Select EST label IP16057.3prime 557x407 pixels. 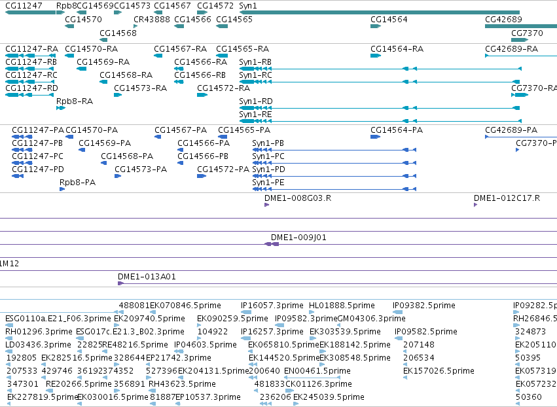tap(272, 306)
